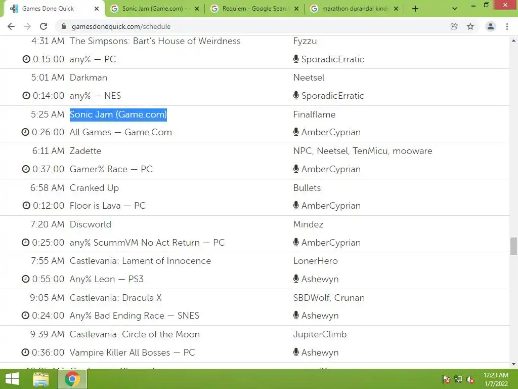Click runner name JupiterClimb

(320, 334)
